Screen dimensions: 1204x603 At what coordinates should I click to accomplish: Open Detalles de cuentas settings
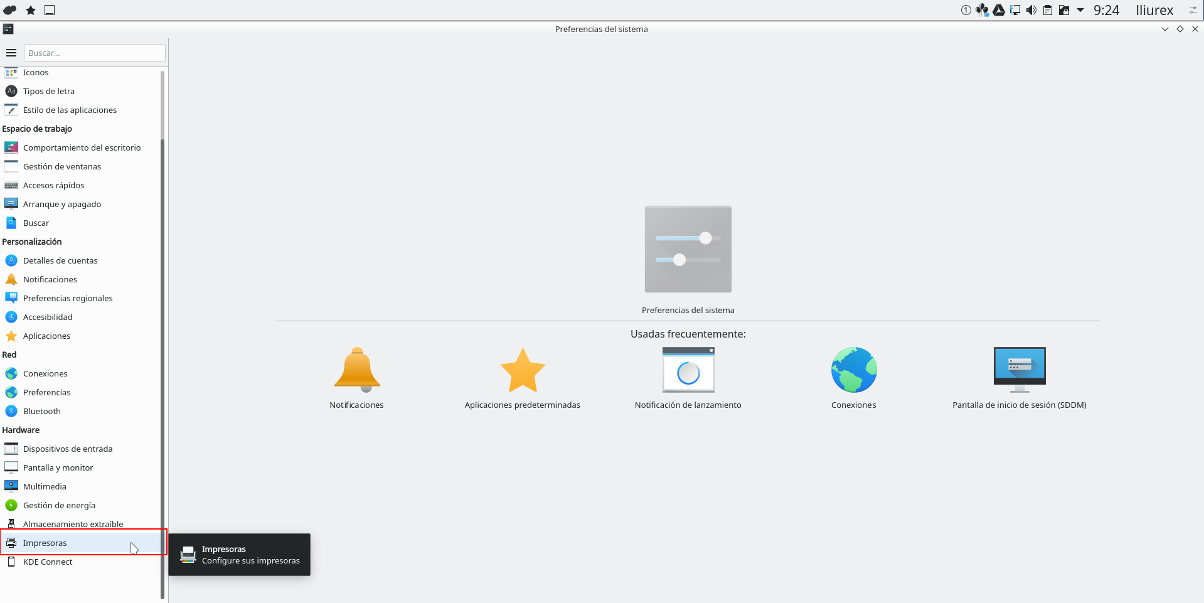coord(60,260)
